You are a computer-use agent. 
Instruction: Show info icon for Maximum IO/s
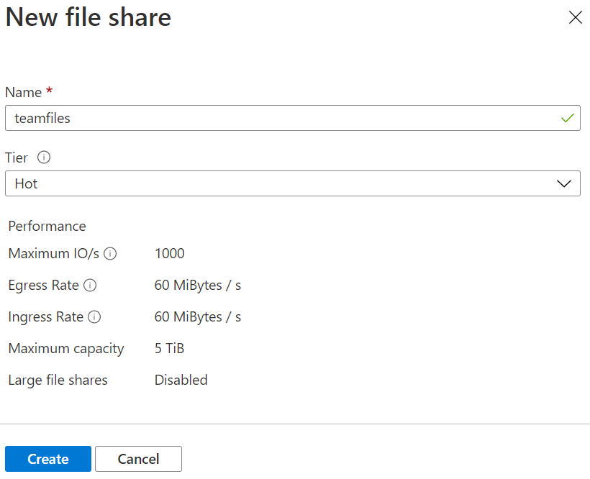click(110, 254)
